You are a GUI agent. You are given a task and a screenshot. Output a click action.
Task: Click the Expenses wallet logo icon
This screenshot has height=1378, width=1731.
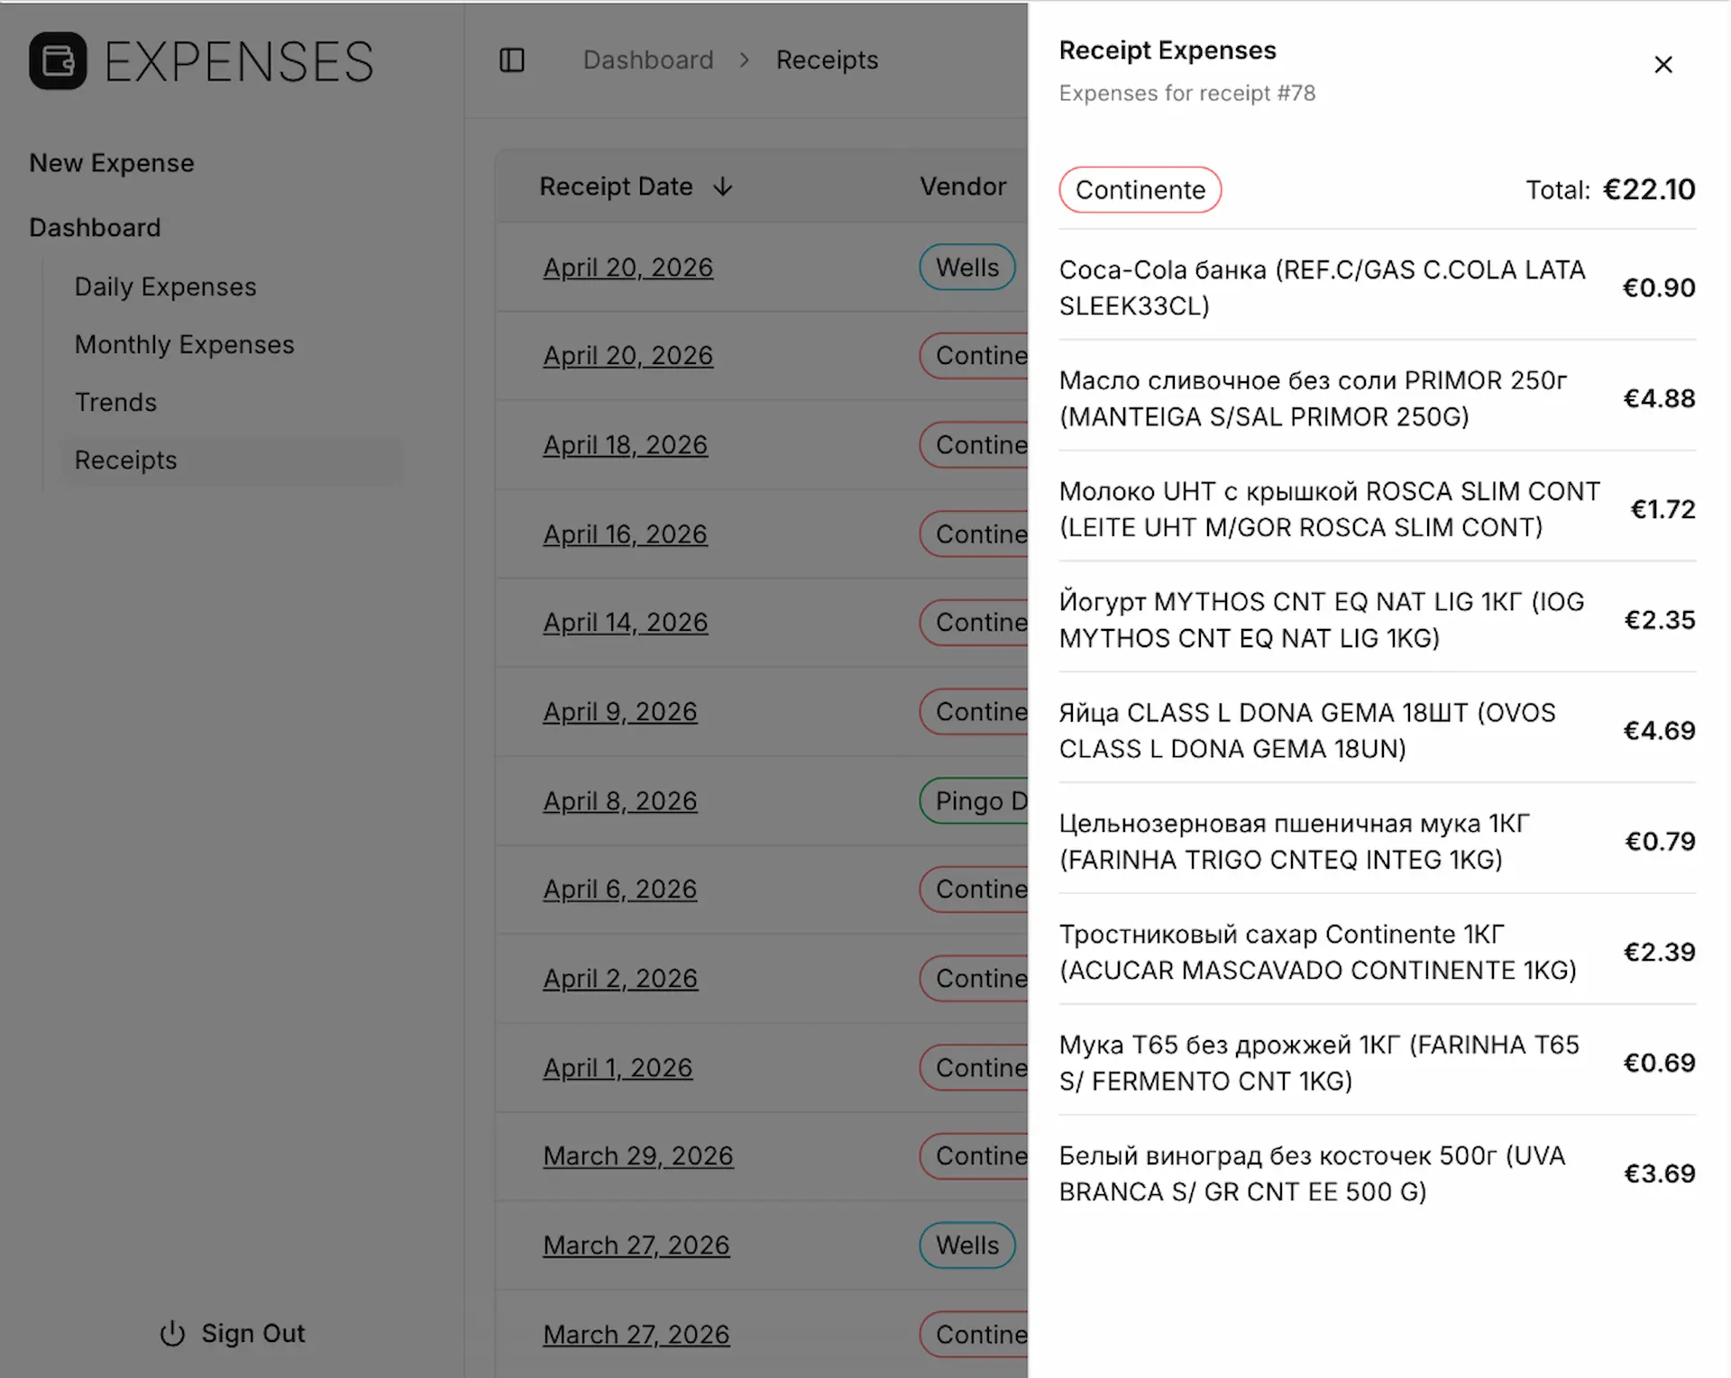coord(58,60)
